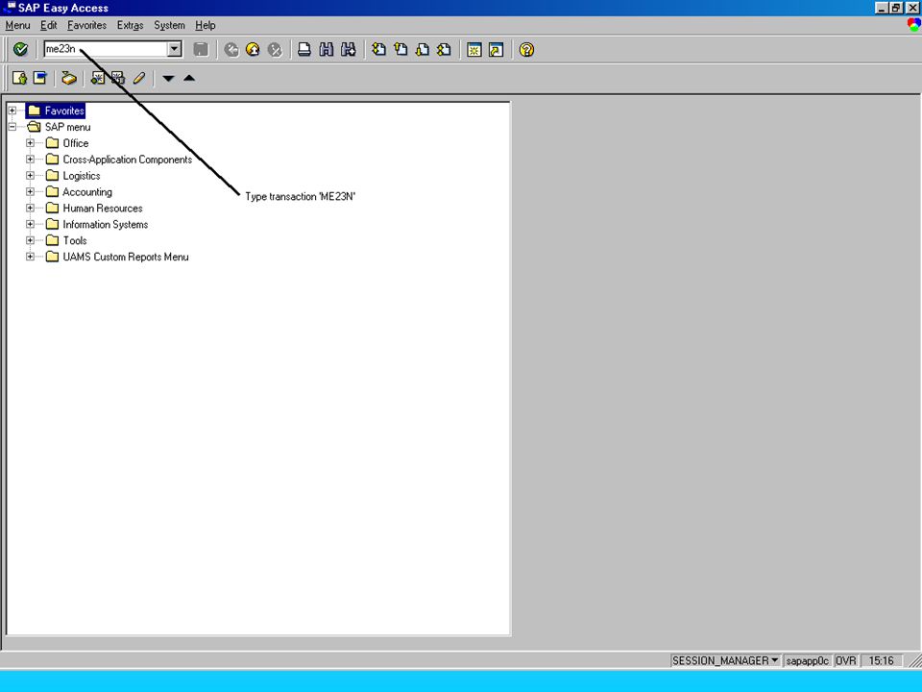Image resolution: width=922 pixels, height=692 pixels.
Task: Select the UAMS Custom Reports Menu item
Action: coord(126,257)
